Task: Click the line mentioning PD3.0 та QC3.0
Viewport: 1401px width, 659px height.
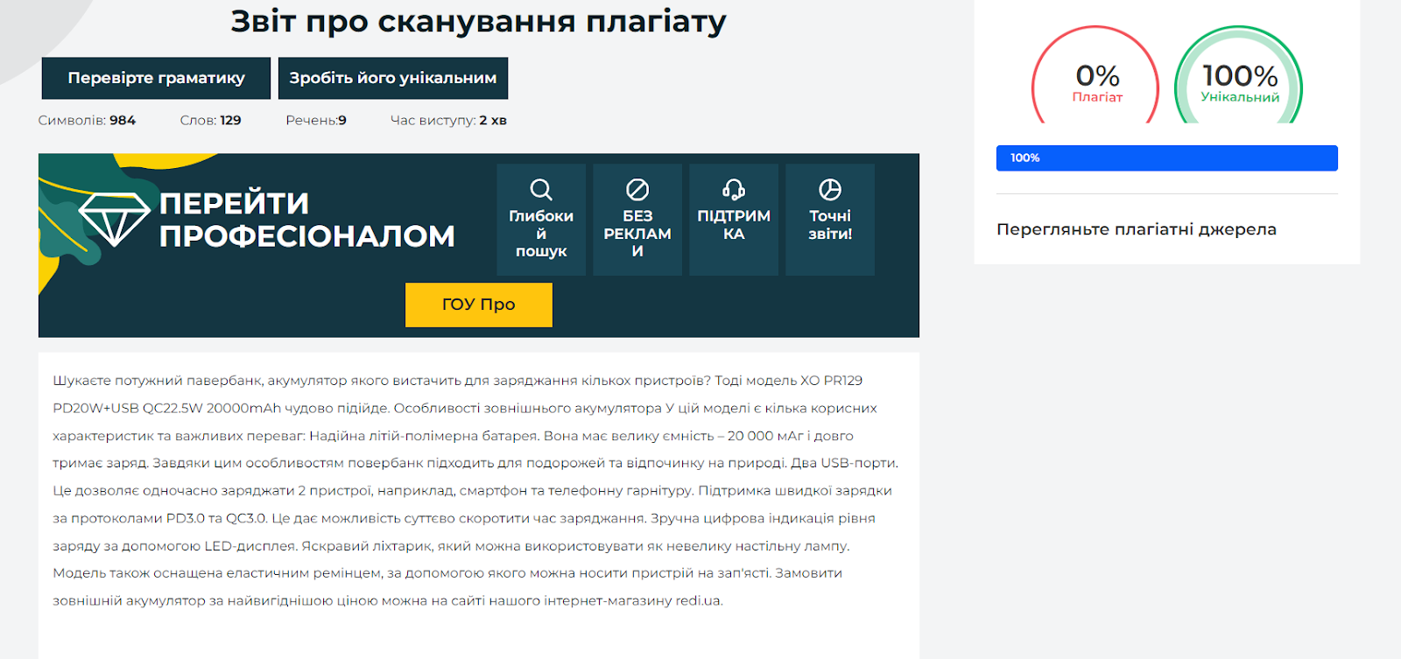Action: coord(464,518)
